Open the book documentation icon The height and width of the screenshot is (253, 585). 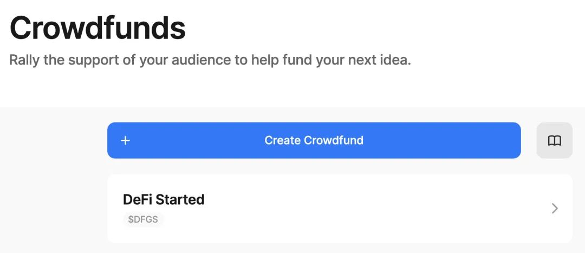tap(555, 140)
